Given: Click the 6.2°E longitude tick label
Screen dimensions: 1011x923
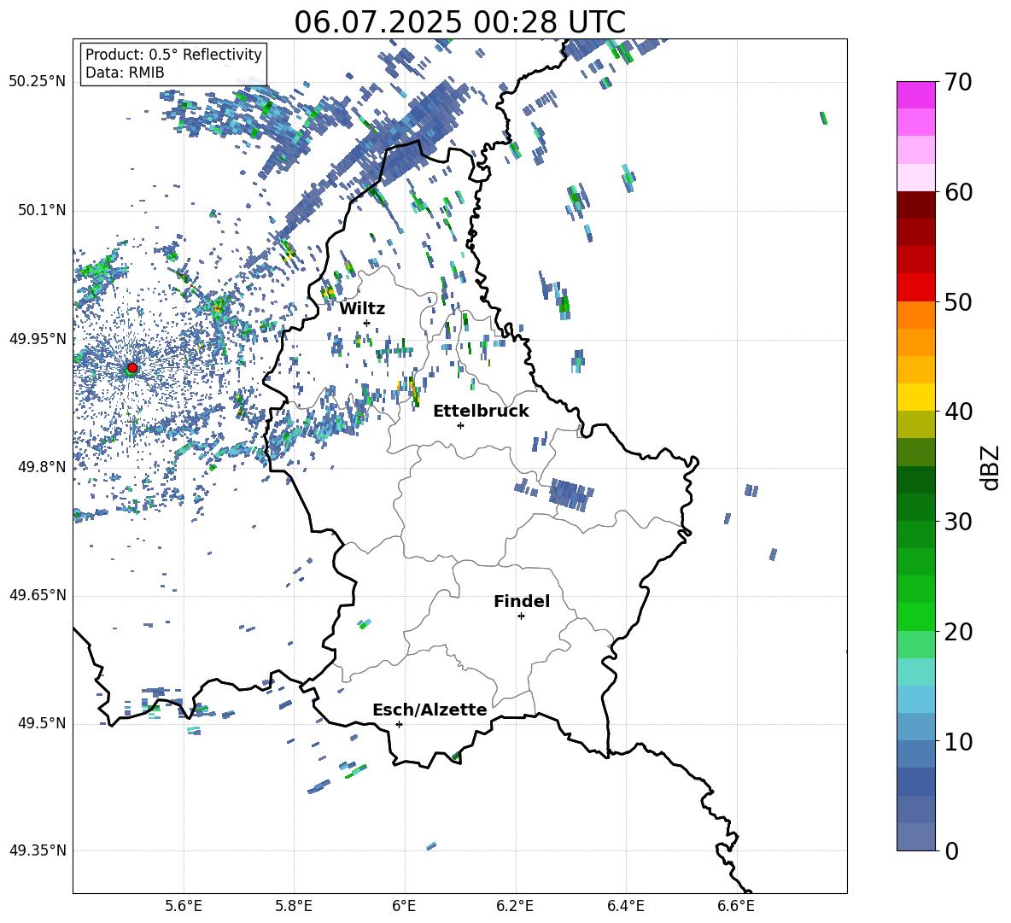Looking at the screenshot, I should click(515, 906).
